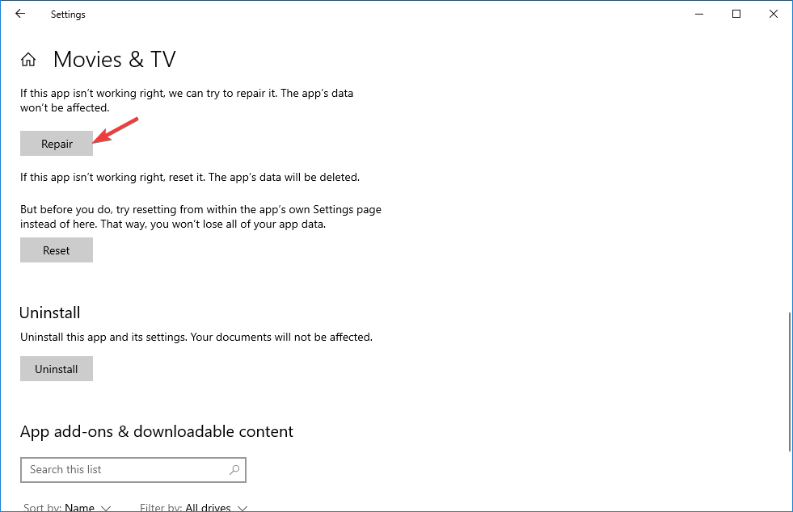This screenshot has height=512, width=793.
Task: Click the vertical scrollbar thumb
Action: click(x=790, y=382)
